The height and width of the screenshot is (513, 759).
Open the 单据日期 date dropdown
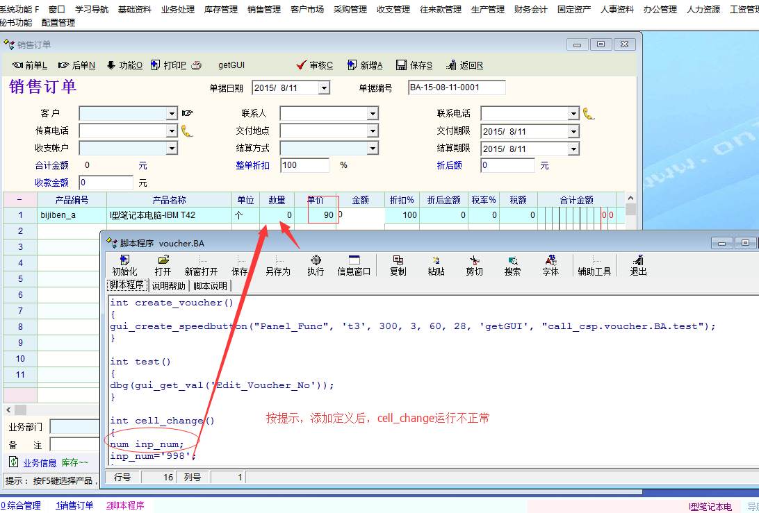[323, 88]
